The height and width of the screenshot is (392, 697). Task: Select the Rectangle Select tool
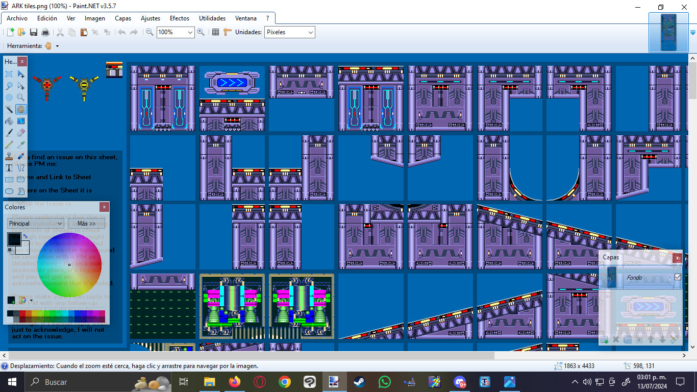click(x=9, y=73)
